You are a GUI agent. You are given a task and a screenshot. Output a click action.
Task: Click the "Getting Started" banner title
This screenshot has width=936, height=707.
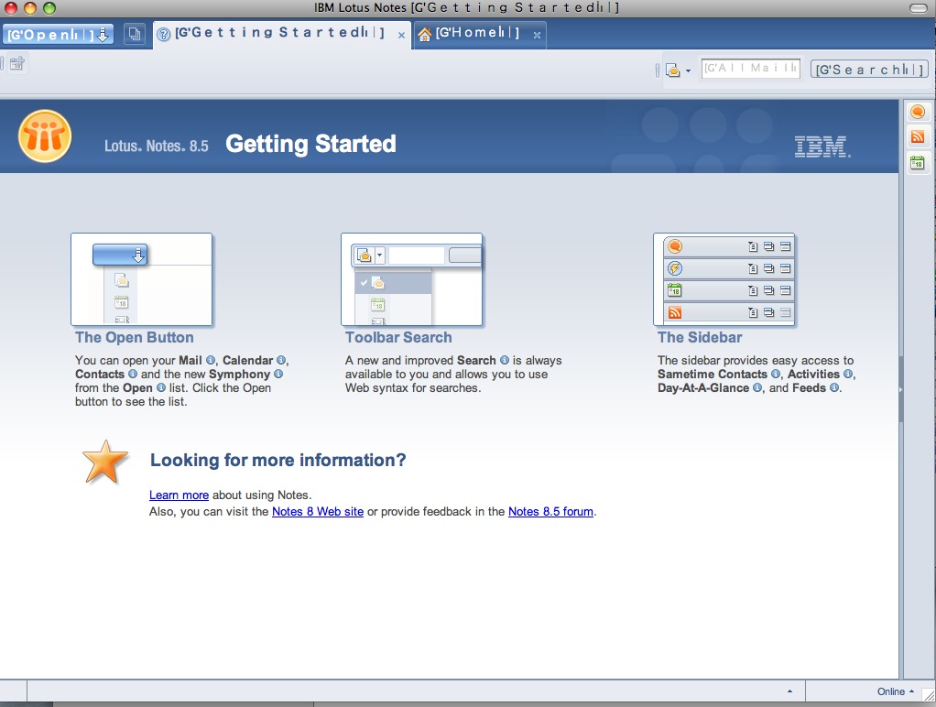click(311, 144)
